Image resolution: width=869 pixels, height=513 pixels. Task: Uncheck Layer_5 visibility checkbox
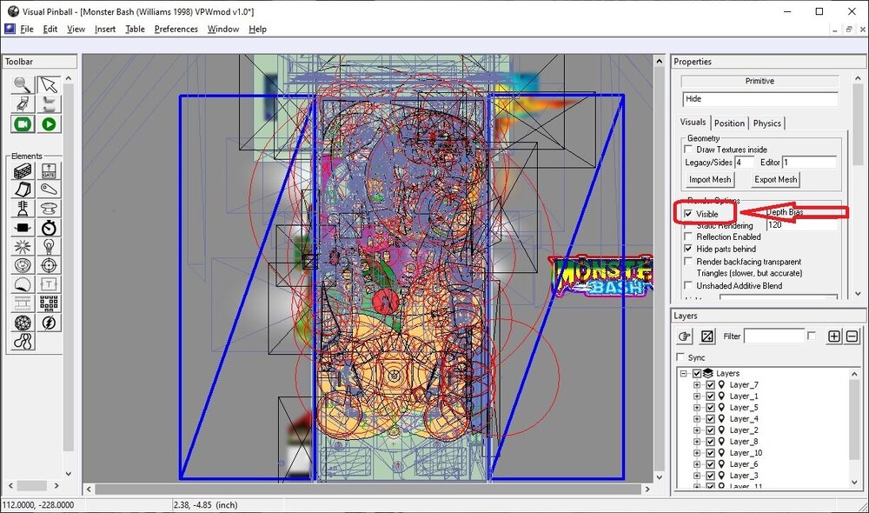tap(711, 408)
